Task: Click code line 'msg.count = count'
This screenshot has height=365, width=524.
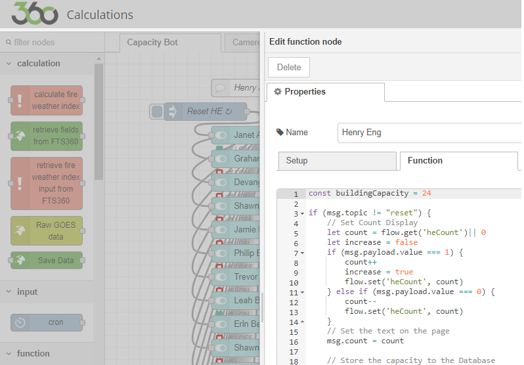Action: coord(365,341)
